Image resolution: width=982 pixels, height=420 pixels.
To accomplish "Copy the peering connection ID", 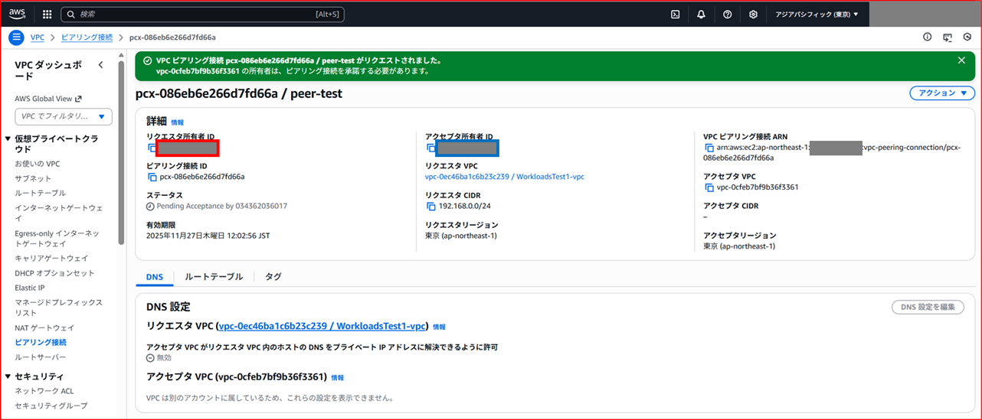I will point(152,177).
